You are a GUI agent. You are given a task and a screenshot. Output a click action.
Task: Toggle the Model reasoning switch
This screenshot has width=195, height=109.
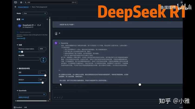tap(18, 32)
